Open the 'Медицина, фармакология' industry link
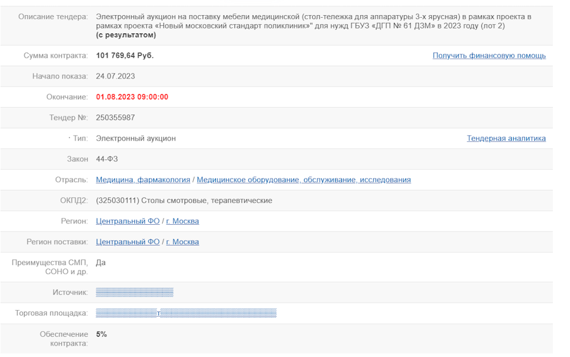Image resolution: width=570 pixels, height=357 pixels. coord(142,180)
